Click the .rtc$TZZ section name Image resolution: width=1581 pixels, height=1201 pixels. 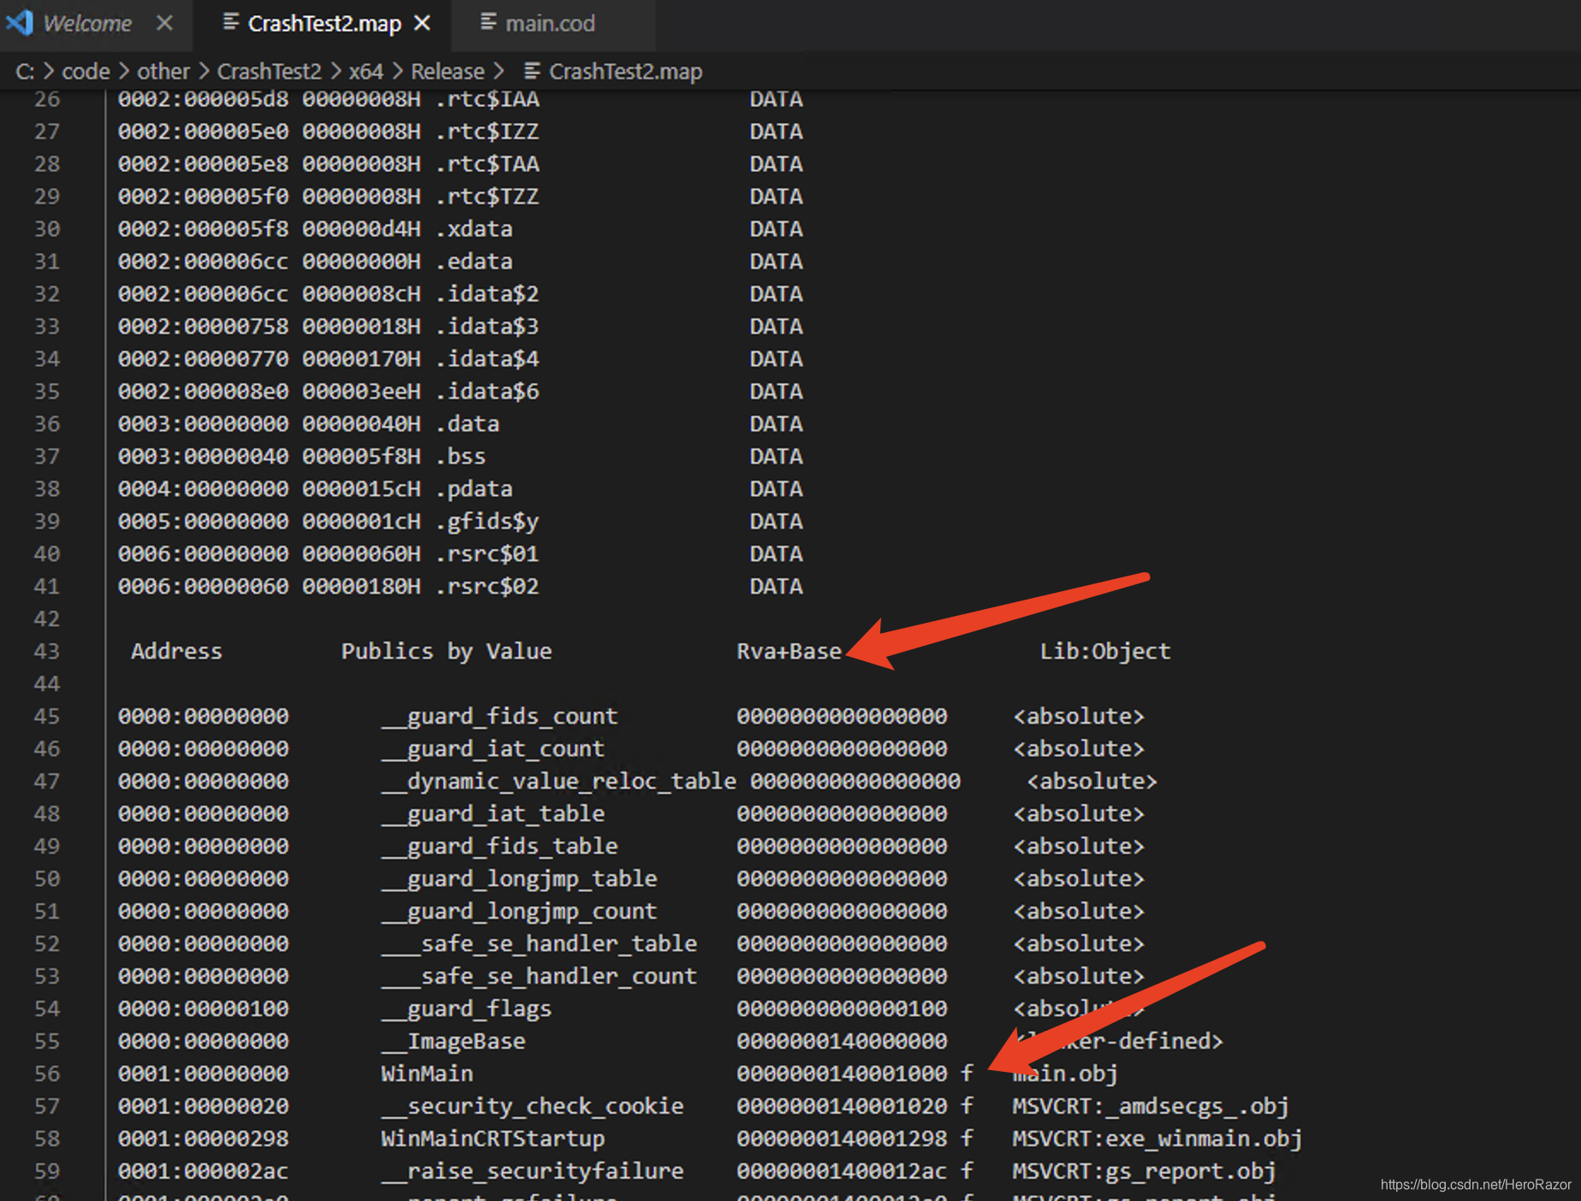point(487,196)
